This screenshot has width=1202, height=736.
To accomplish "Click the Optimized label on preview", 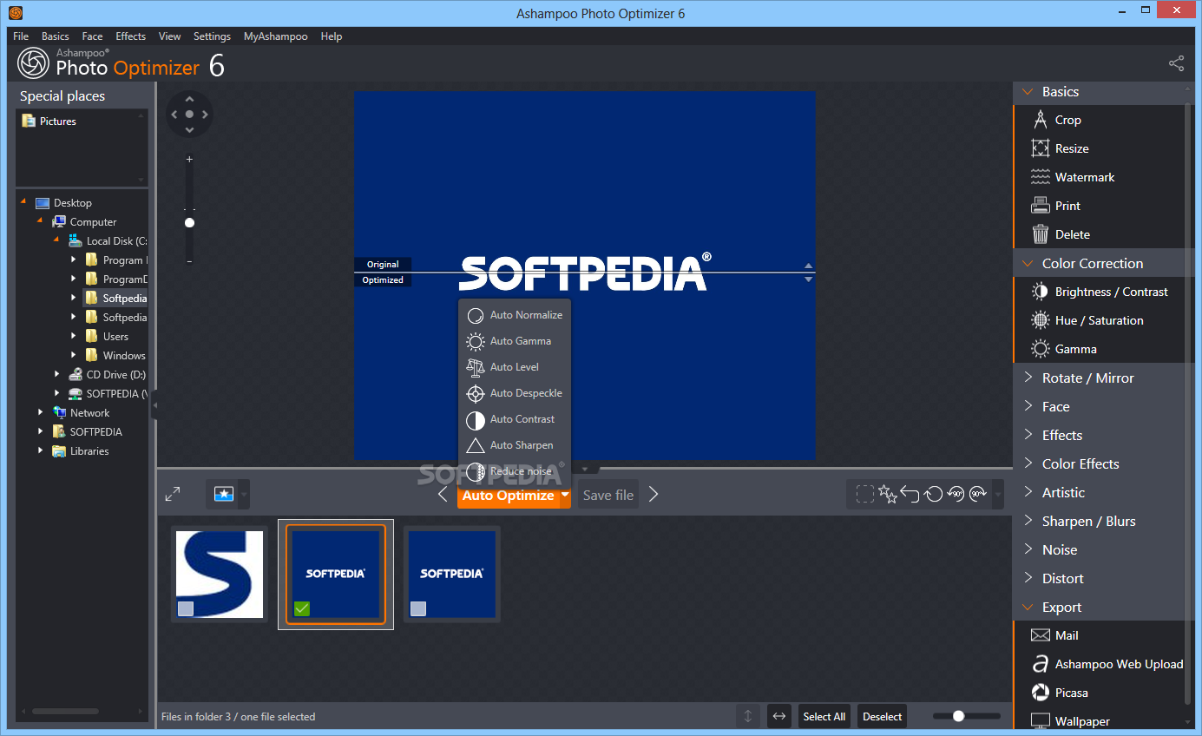I will pyautogui.click(x=383, y=279).
